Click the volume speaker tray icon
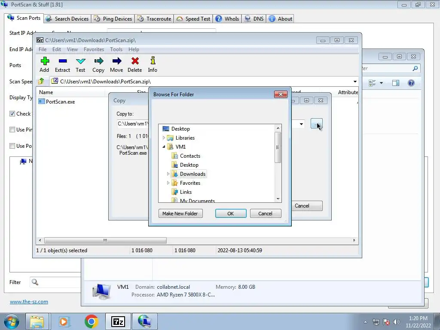Viewport: 440px width, 330px height. 397,322
